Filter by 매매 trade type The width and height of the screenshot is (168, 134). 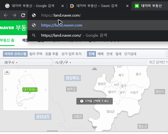coord(100,54)
